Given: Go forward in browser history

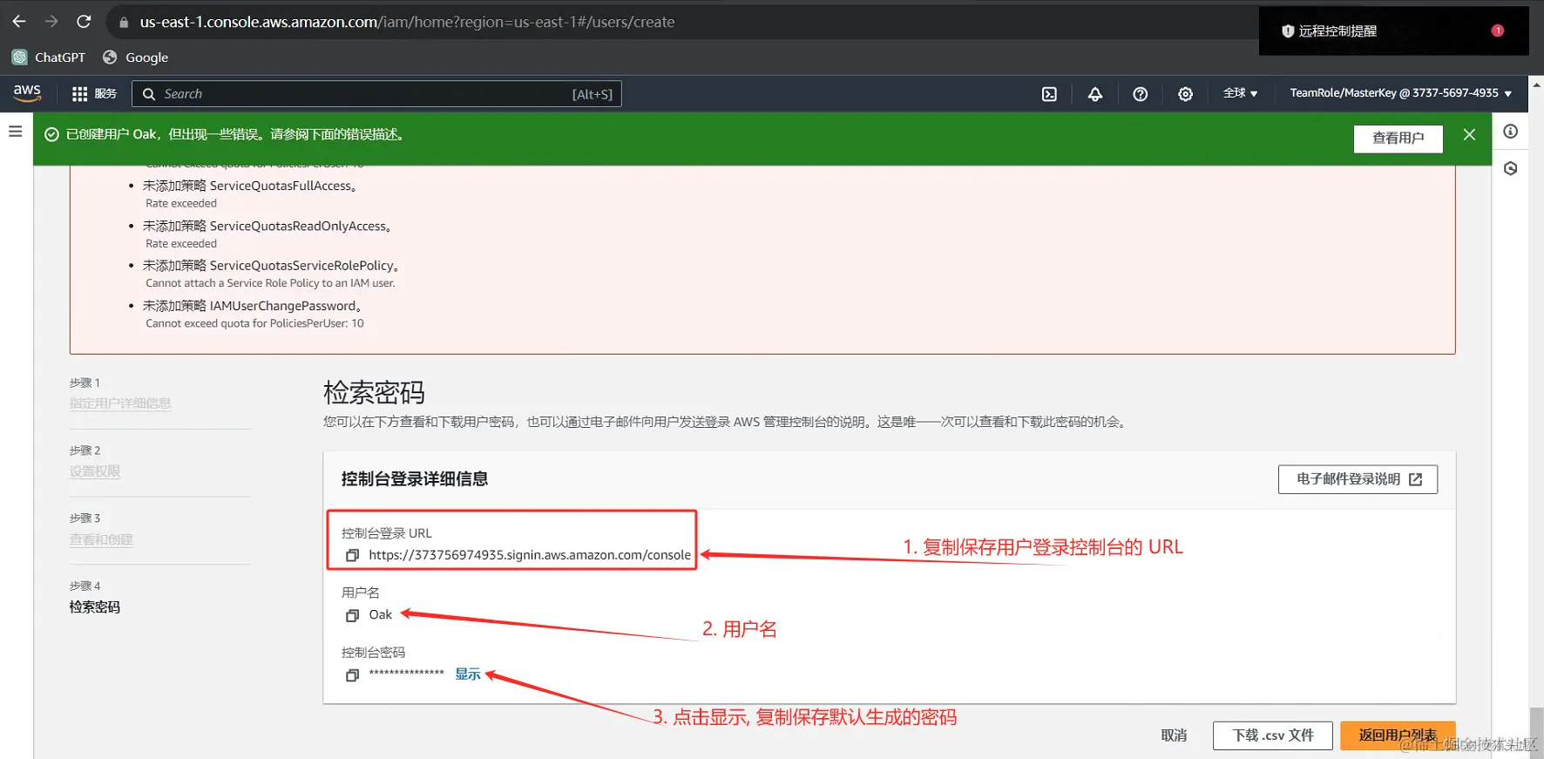Looking at the screenshot, I should pos(51,22).
